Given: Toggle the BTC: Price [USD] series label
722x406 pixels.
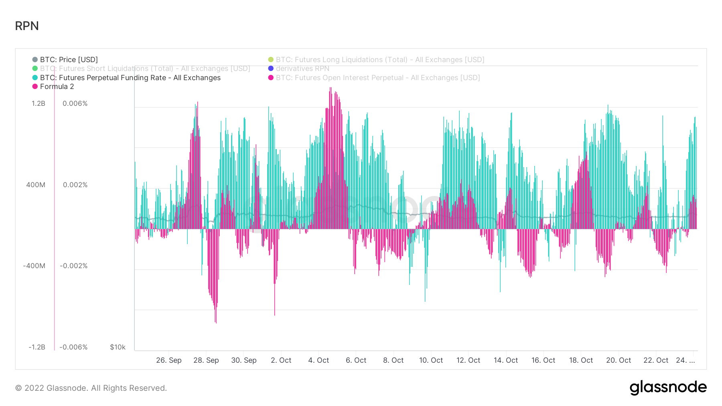Looking at the screenshot, I should pos(69,60).
